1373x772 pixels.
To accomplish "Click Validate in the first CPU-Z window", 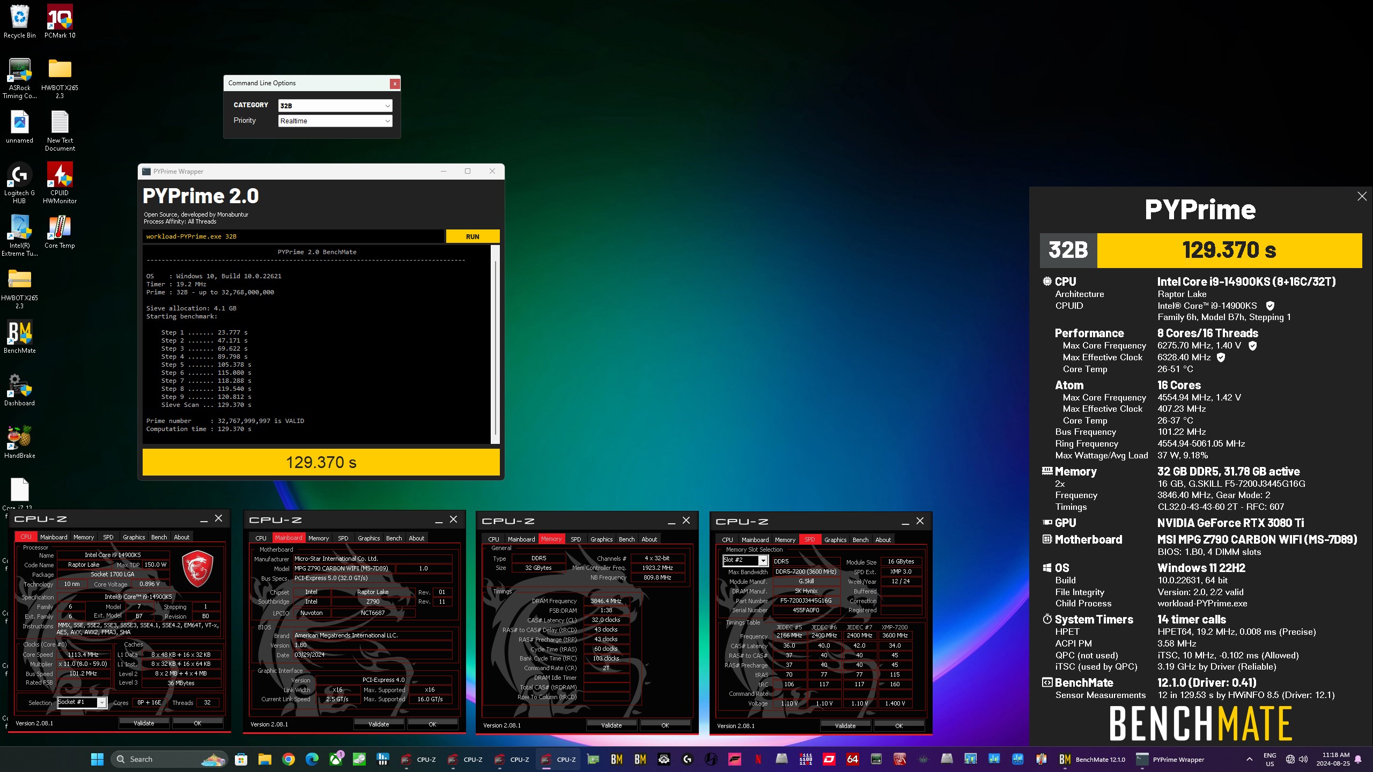I will coord(144,723).
